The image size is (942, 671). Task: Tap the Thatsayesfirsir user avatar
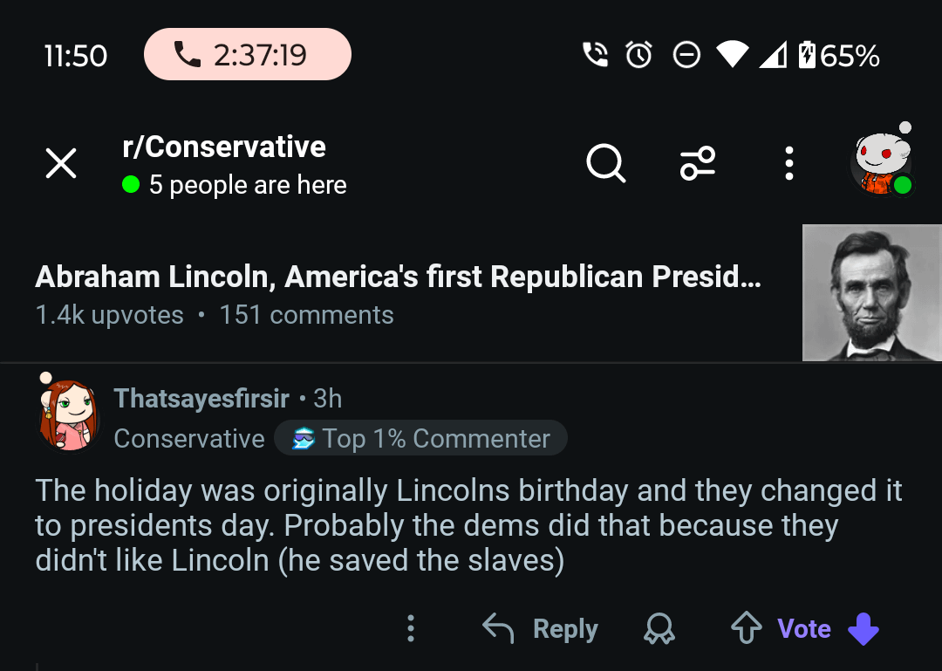pyautogui.click(x=67, y=416)
